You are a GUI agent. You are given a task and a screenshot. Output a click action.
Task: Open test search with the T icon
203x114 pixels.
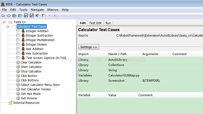click(x=43, y=15)
